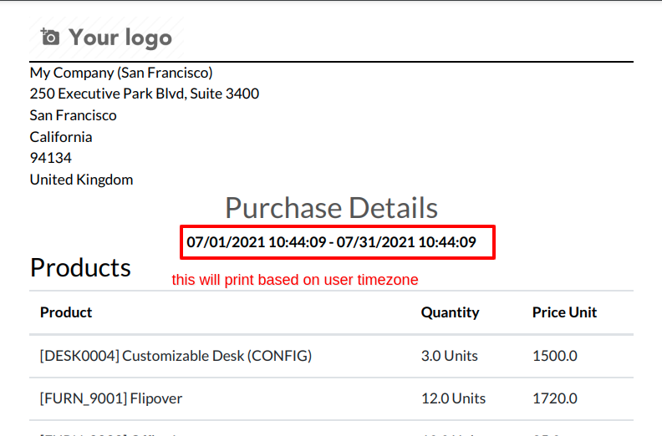Click the 'Product' column header

click(x=66, y=312)
